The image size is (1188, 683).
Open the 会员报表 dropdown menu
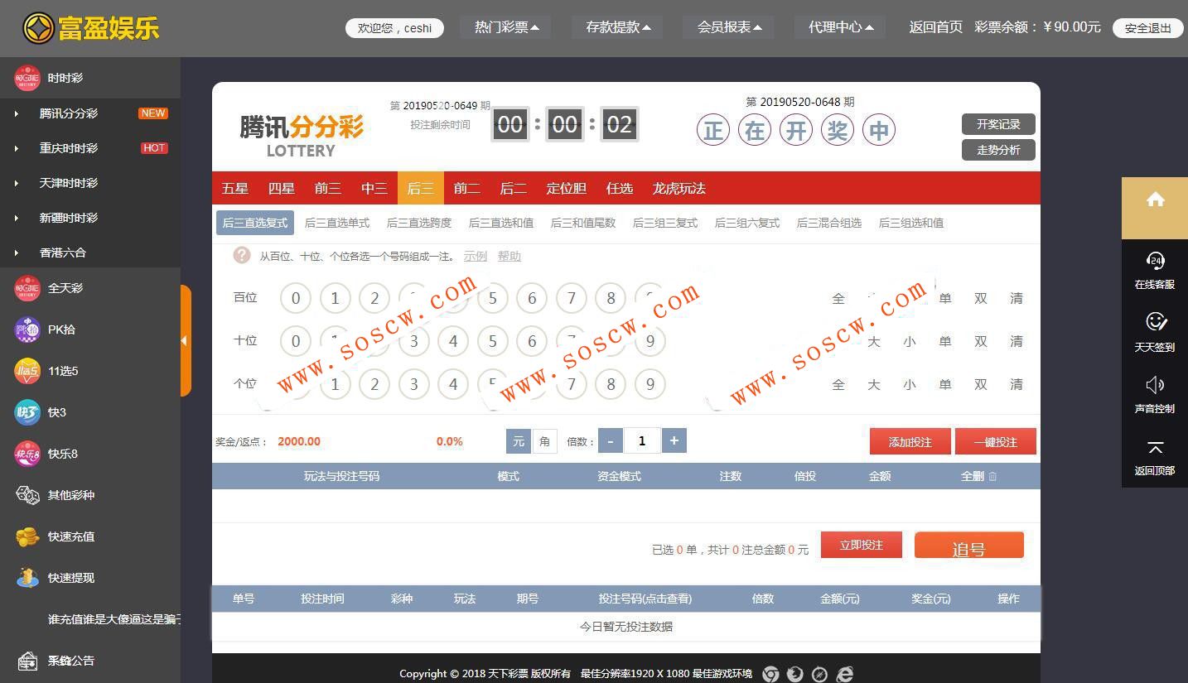click(x=728, y=27)
